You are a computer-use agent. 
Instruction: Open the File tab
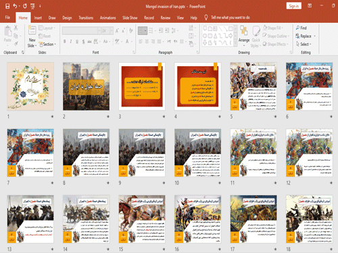(x=7, y=18)
